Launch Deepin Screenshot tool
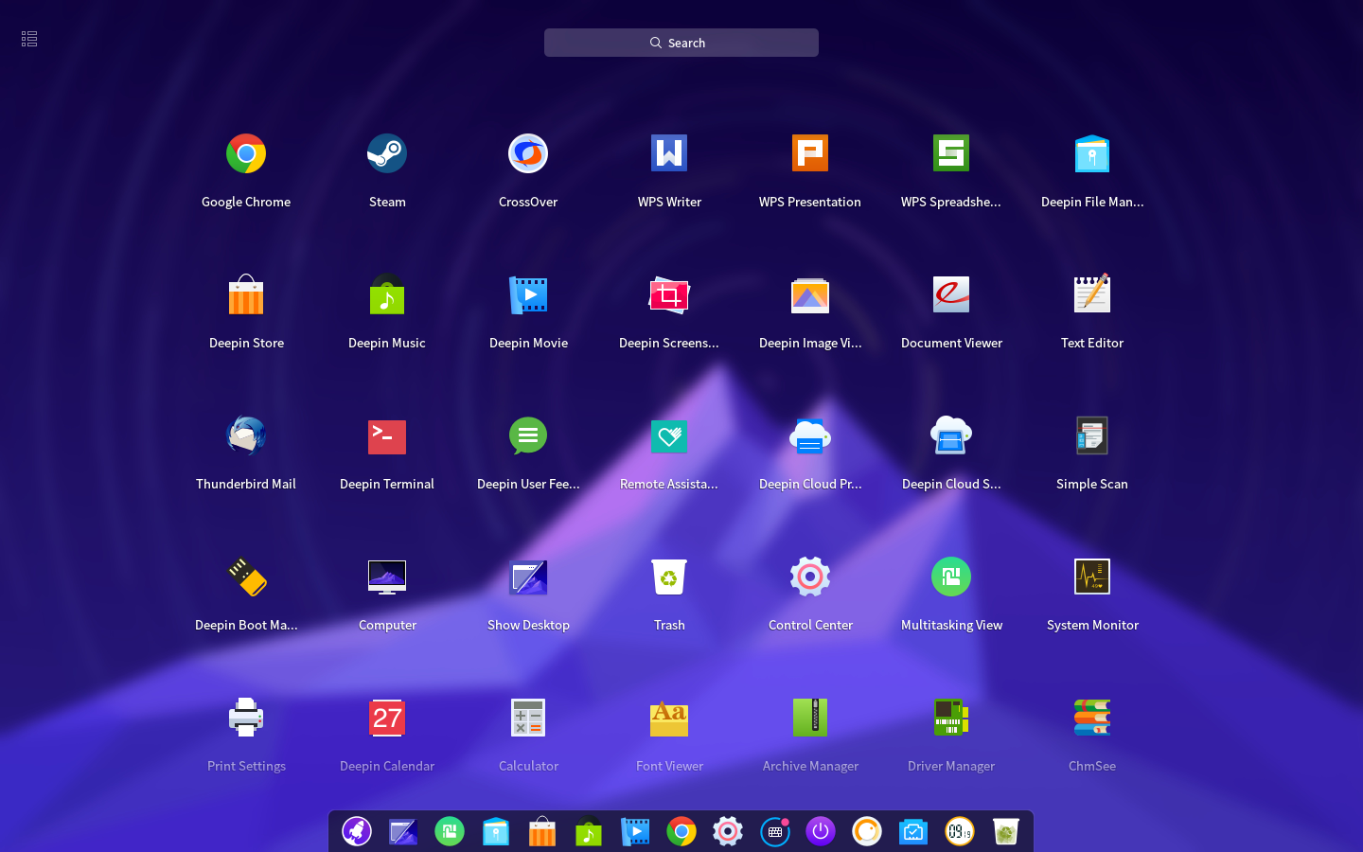 669,294
